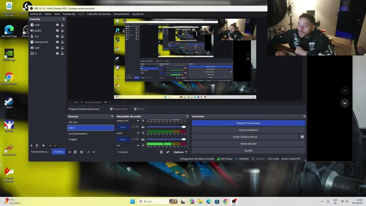Click the up chevron right of OBS window
Screen dimensions: 366x206
point(345,91)
